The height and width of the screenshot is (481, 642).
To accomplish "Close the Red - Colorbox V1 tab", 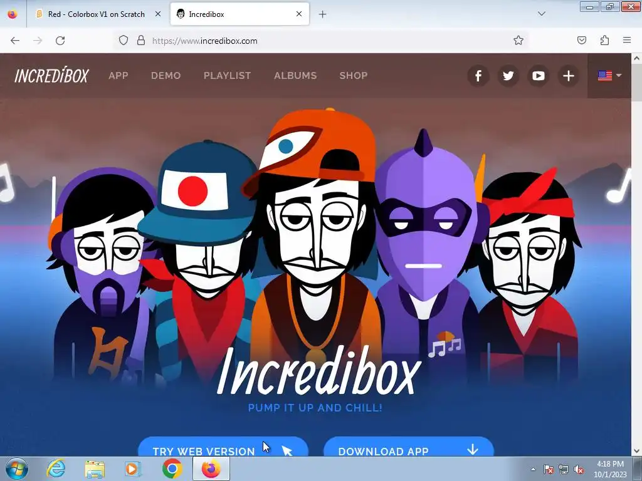I will pyautogui.click(x=157, y=14).
